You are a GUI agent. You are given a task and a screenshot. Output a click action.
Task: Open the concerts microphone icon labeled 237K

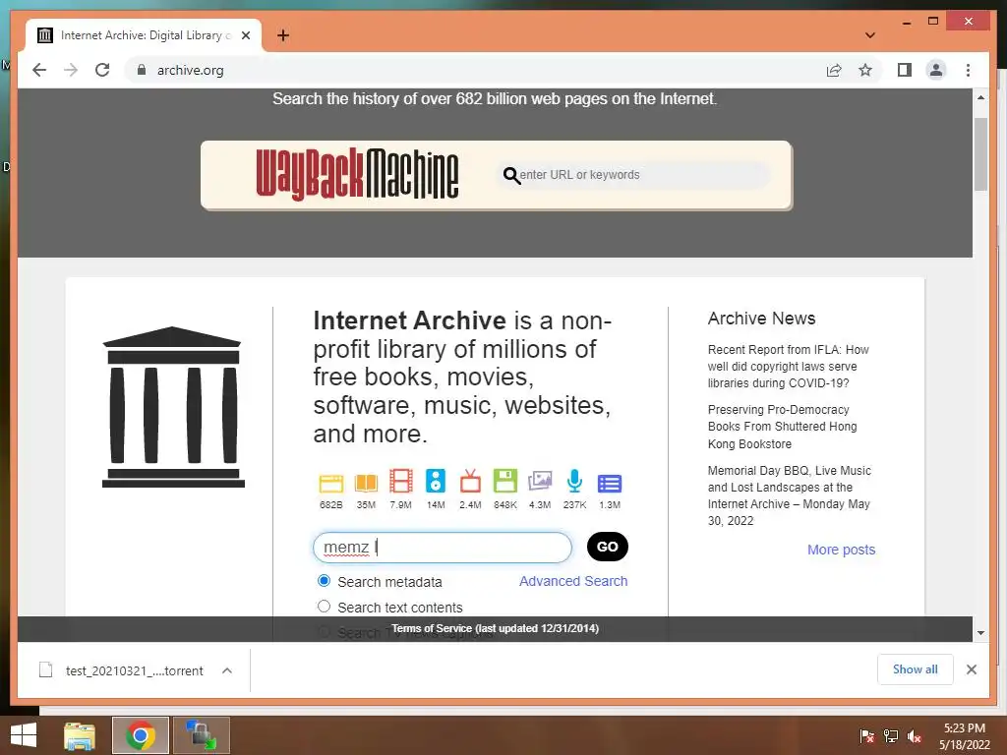point(574,482)
